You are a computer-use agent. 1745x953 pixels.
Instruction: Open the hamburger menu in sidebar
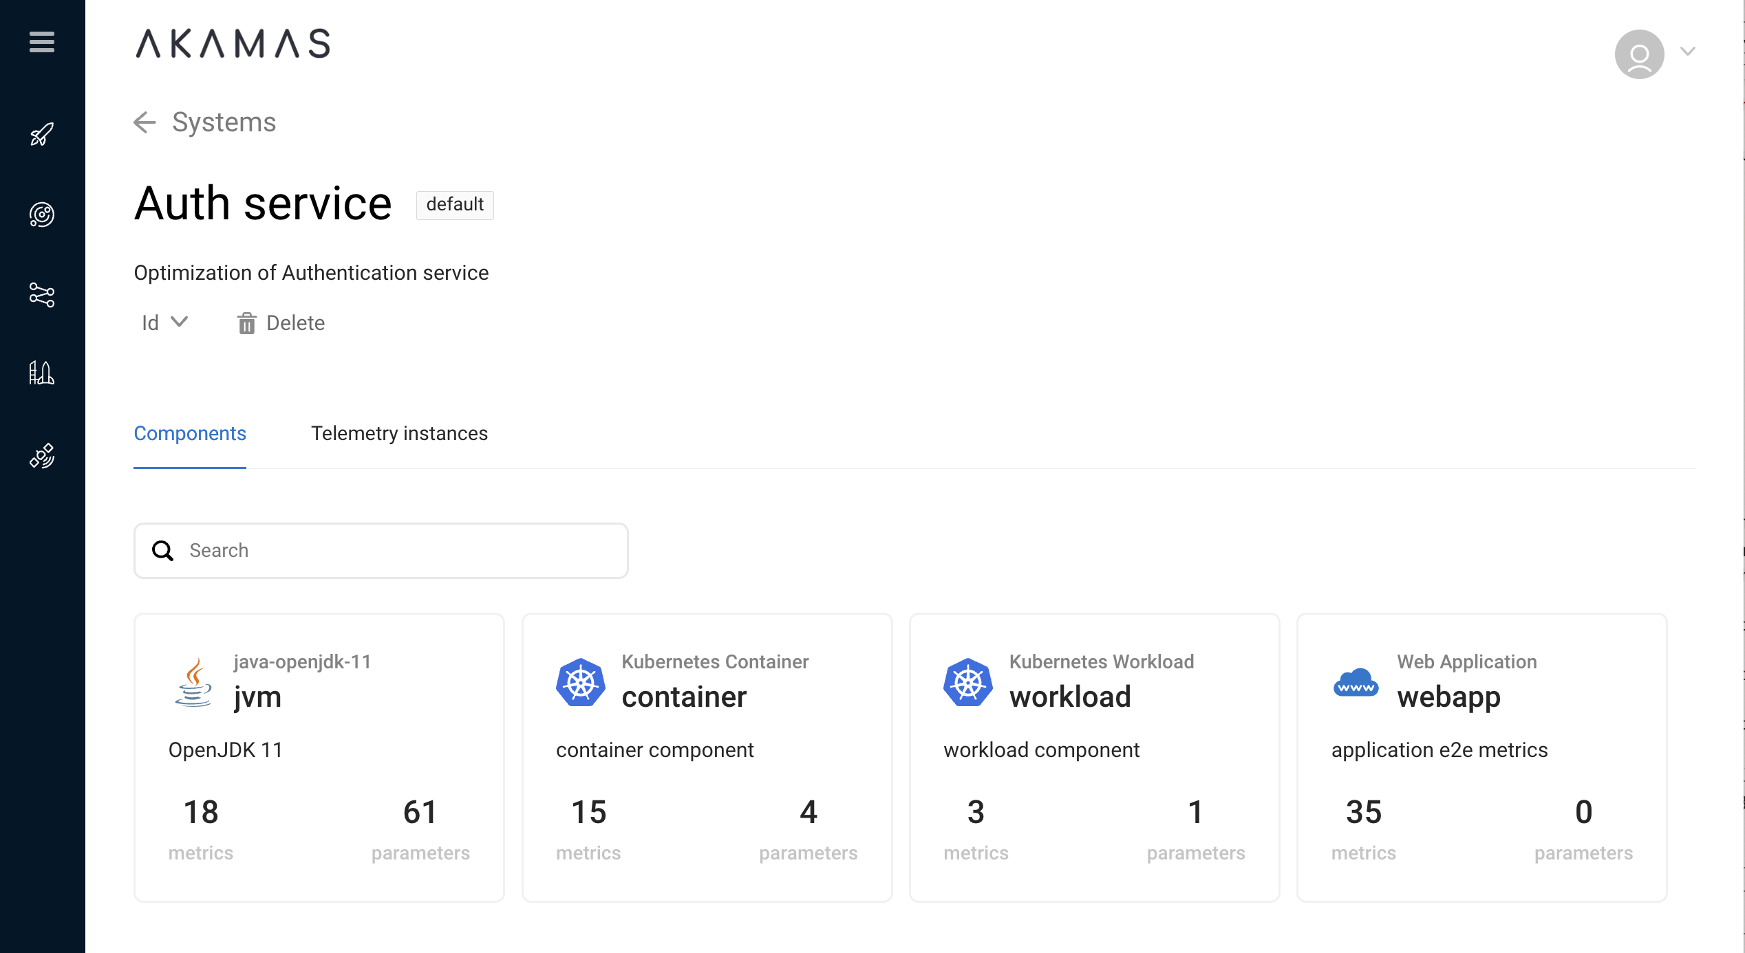42,42
